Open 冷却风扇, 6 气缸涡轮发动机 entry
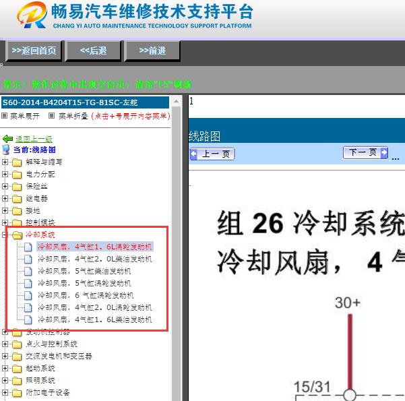The width and height of the screenshot is (405, 401). [86, 295]
